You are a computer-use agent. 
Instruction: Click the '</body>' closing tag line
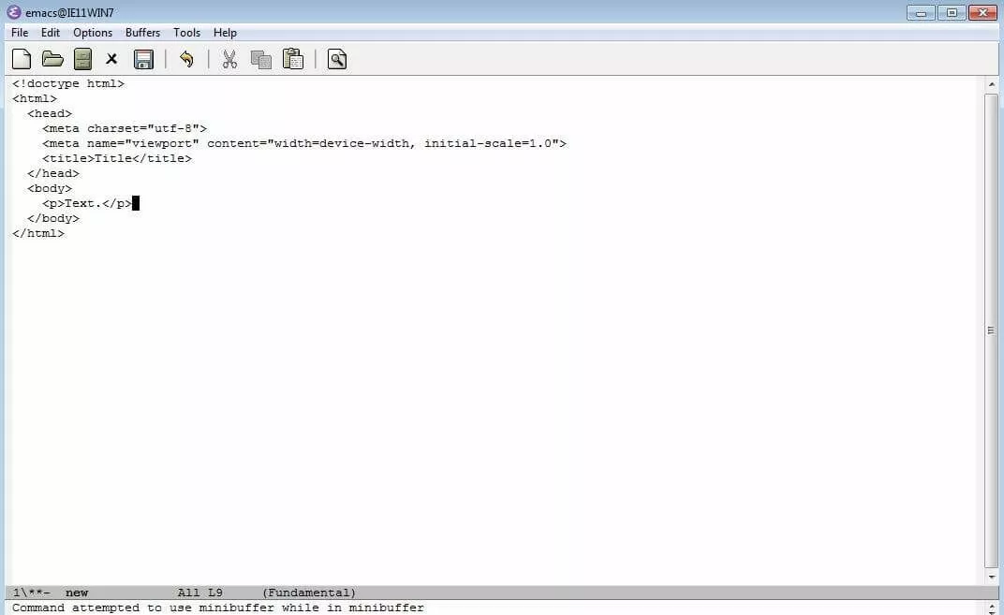click(x=53, y=219)
